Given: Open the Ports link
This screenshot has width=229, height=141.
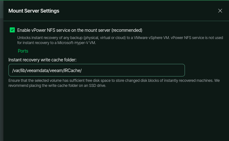Looking at the screenshot, I should click(x=23, y=51).
